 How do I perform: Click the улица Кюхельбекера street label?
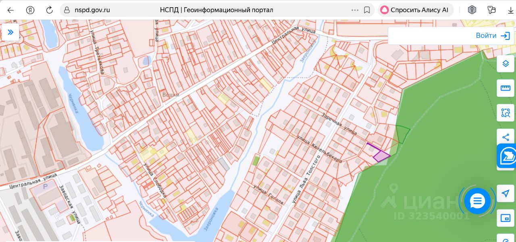click(x=319, y=149)
